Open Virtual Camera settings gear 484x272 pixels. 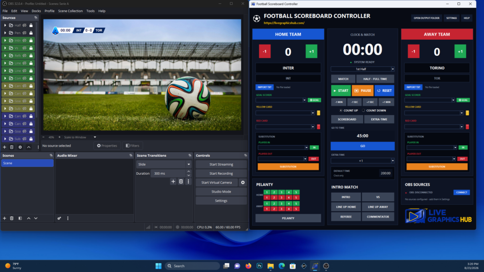tap(243, 182)
